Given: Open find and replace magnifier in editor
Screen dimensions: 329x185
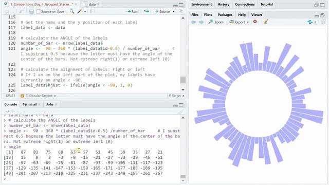Looking at the screenshot, I should [x=72, y=11].
